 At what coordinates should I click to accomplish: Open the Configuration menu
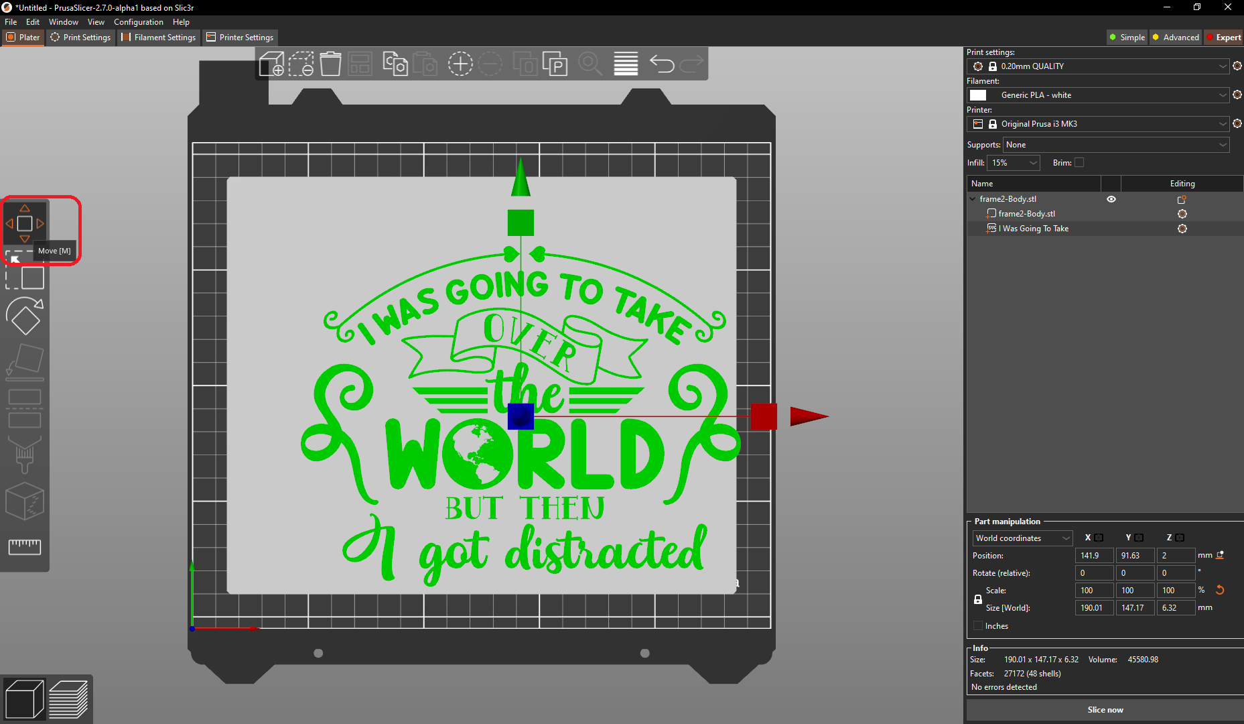pos(138,21)
